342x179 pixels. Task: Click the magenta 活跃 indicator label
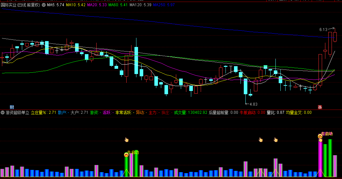(108, 112)
